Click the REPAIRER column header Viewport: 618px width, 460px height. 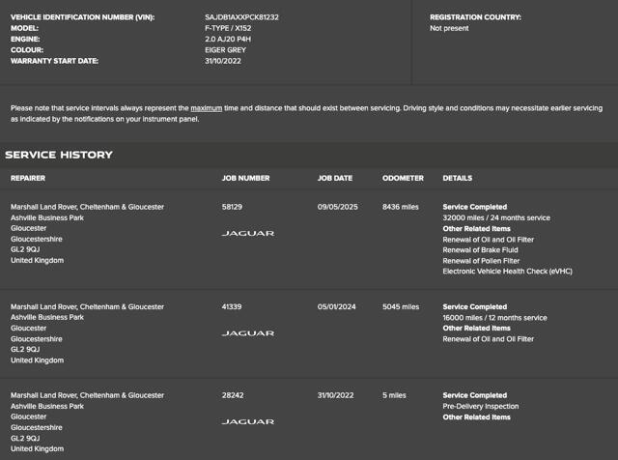pyautogui.click(x=28, y=179)
